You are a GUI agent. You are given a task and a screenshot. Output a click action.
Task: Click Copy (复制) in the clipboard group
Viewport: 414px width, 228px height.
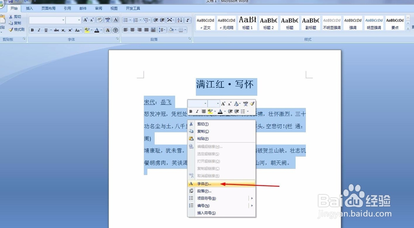pos(15,23)
